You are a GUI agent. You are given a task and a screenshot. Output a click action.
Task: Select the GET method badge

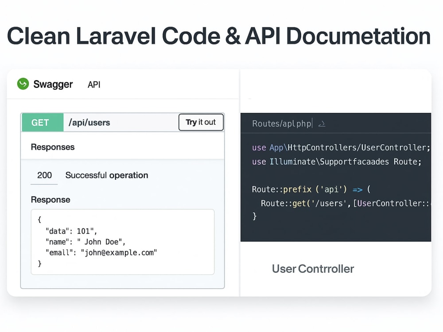[x=43, y=123]
